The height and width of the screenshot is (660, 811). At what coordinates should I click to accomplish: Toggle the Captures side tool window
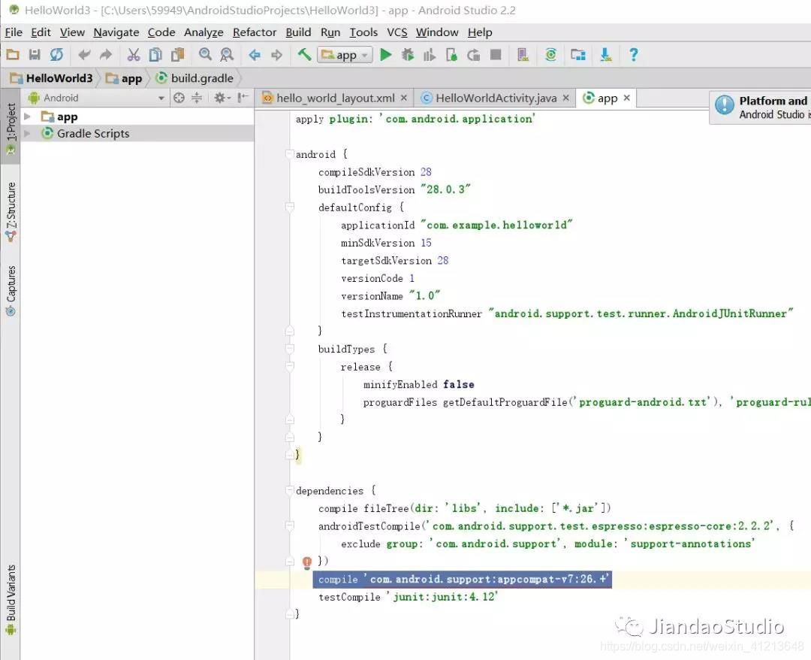(x=11, y=290)
